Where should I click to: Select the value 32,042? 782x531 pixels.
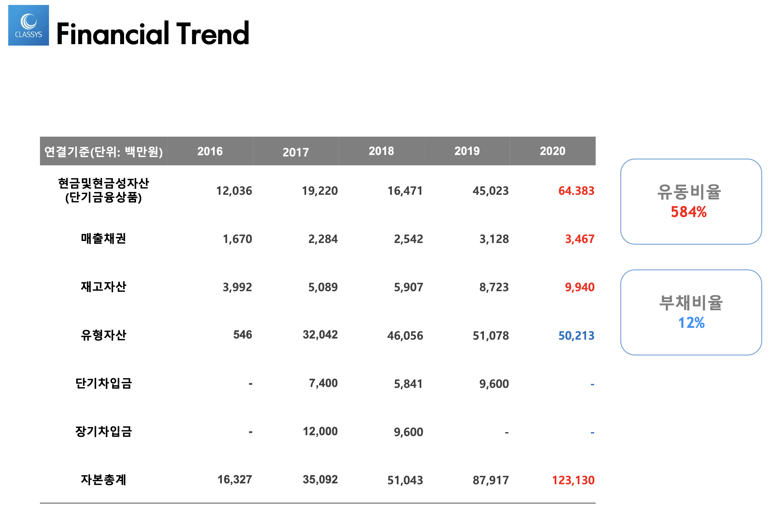coord(320,334)
